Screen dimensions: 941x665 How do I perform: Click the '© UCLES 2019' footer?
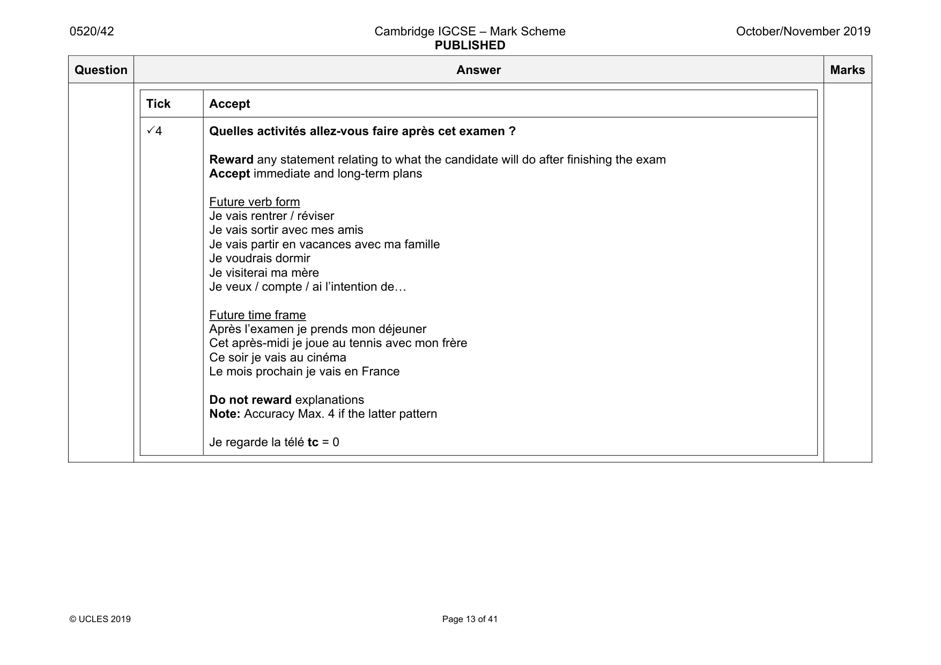point(100,619)
